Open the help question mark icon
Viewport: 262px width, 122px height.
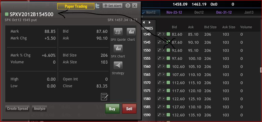pos(128,6)
